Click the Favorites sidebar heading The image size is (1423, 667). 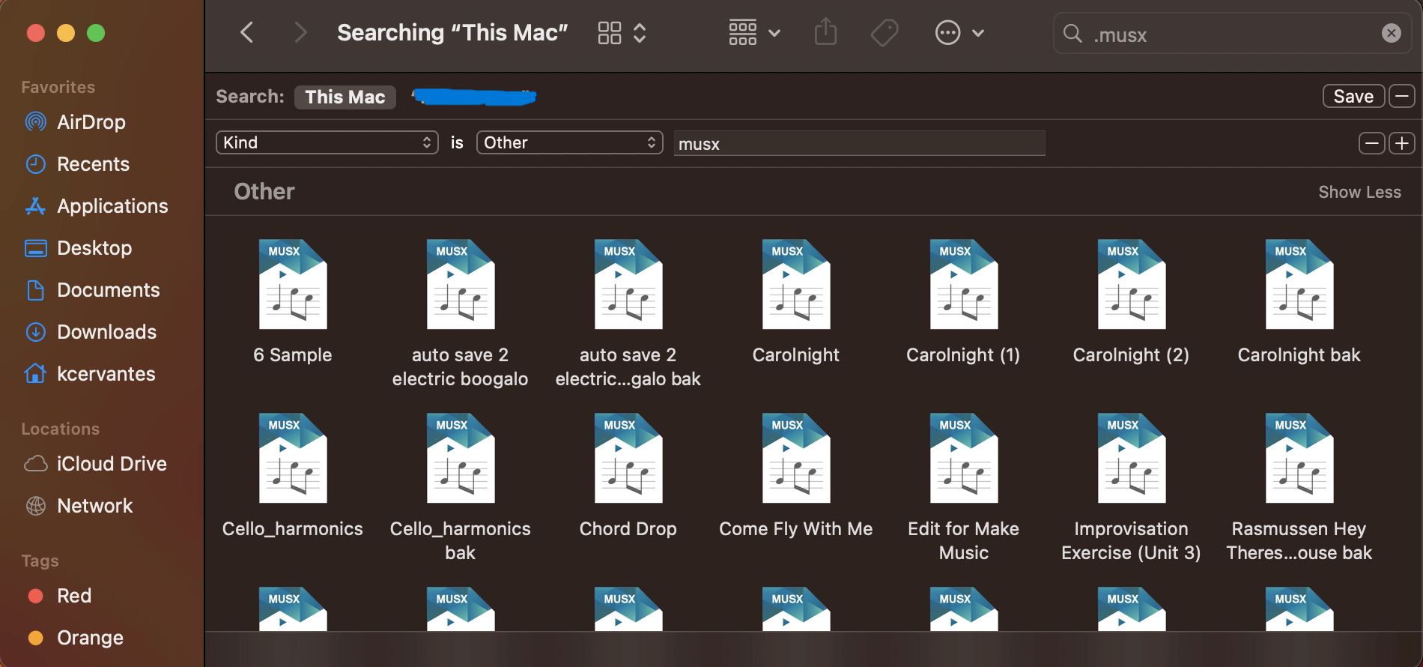(58, 87)
